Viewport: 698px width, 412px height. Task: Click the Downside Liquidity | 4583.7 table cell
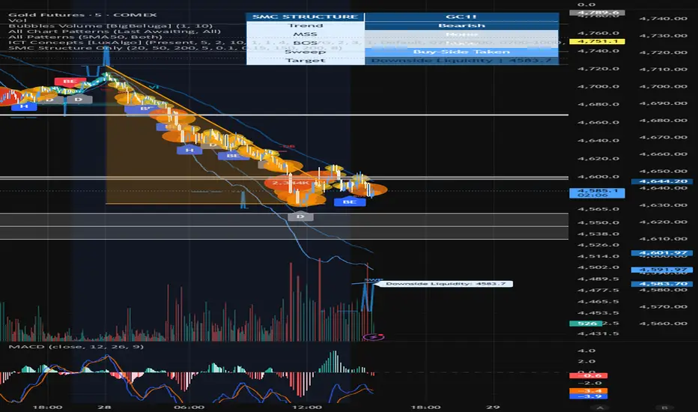[x=461, y=60]
